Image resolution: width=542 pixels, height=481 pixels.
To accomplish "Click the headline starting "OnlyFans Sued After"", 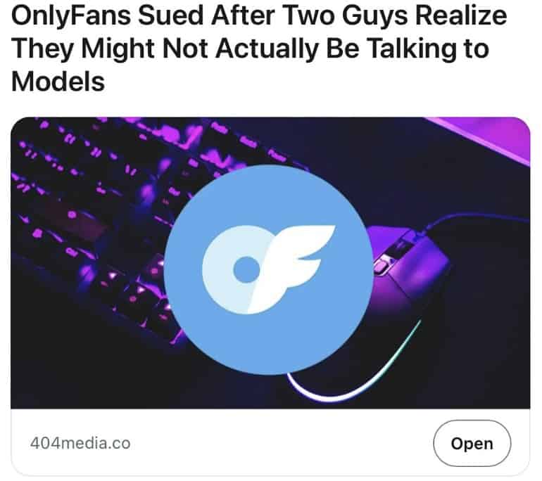I will 259,49.
